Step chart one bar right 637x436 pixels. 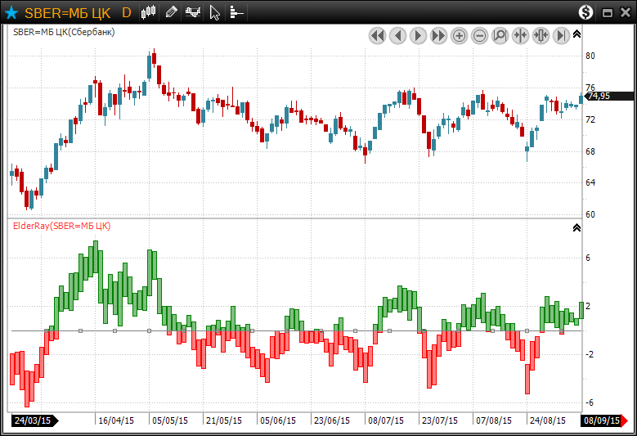click(418, 35)
